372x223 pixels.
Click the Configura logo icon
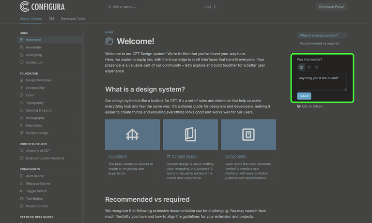click(x=24, y=6)
